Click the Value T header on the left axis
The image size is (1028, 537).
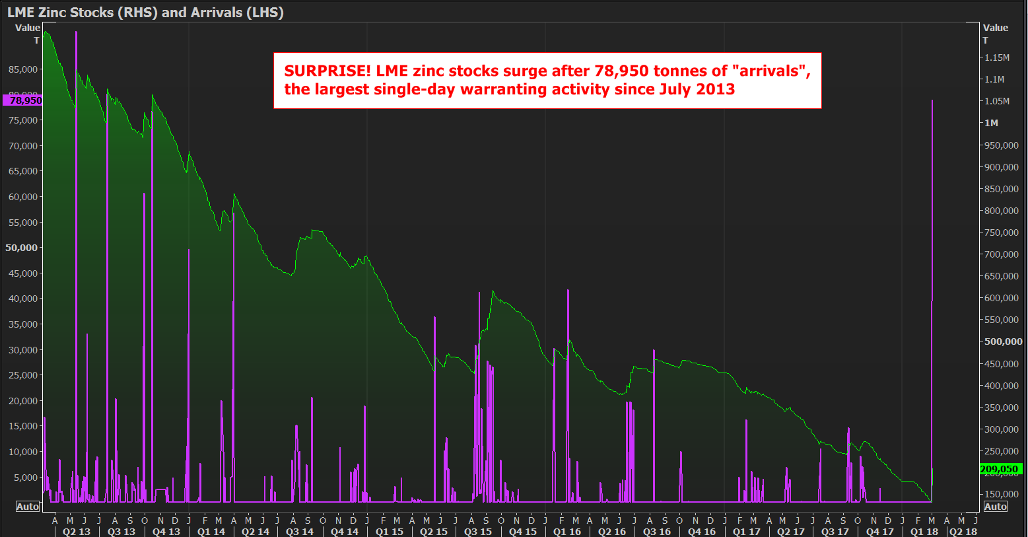[x=28, y=34]
